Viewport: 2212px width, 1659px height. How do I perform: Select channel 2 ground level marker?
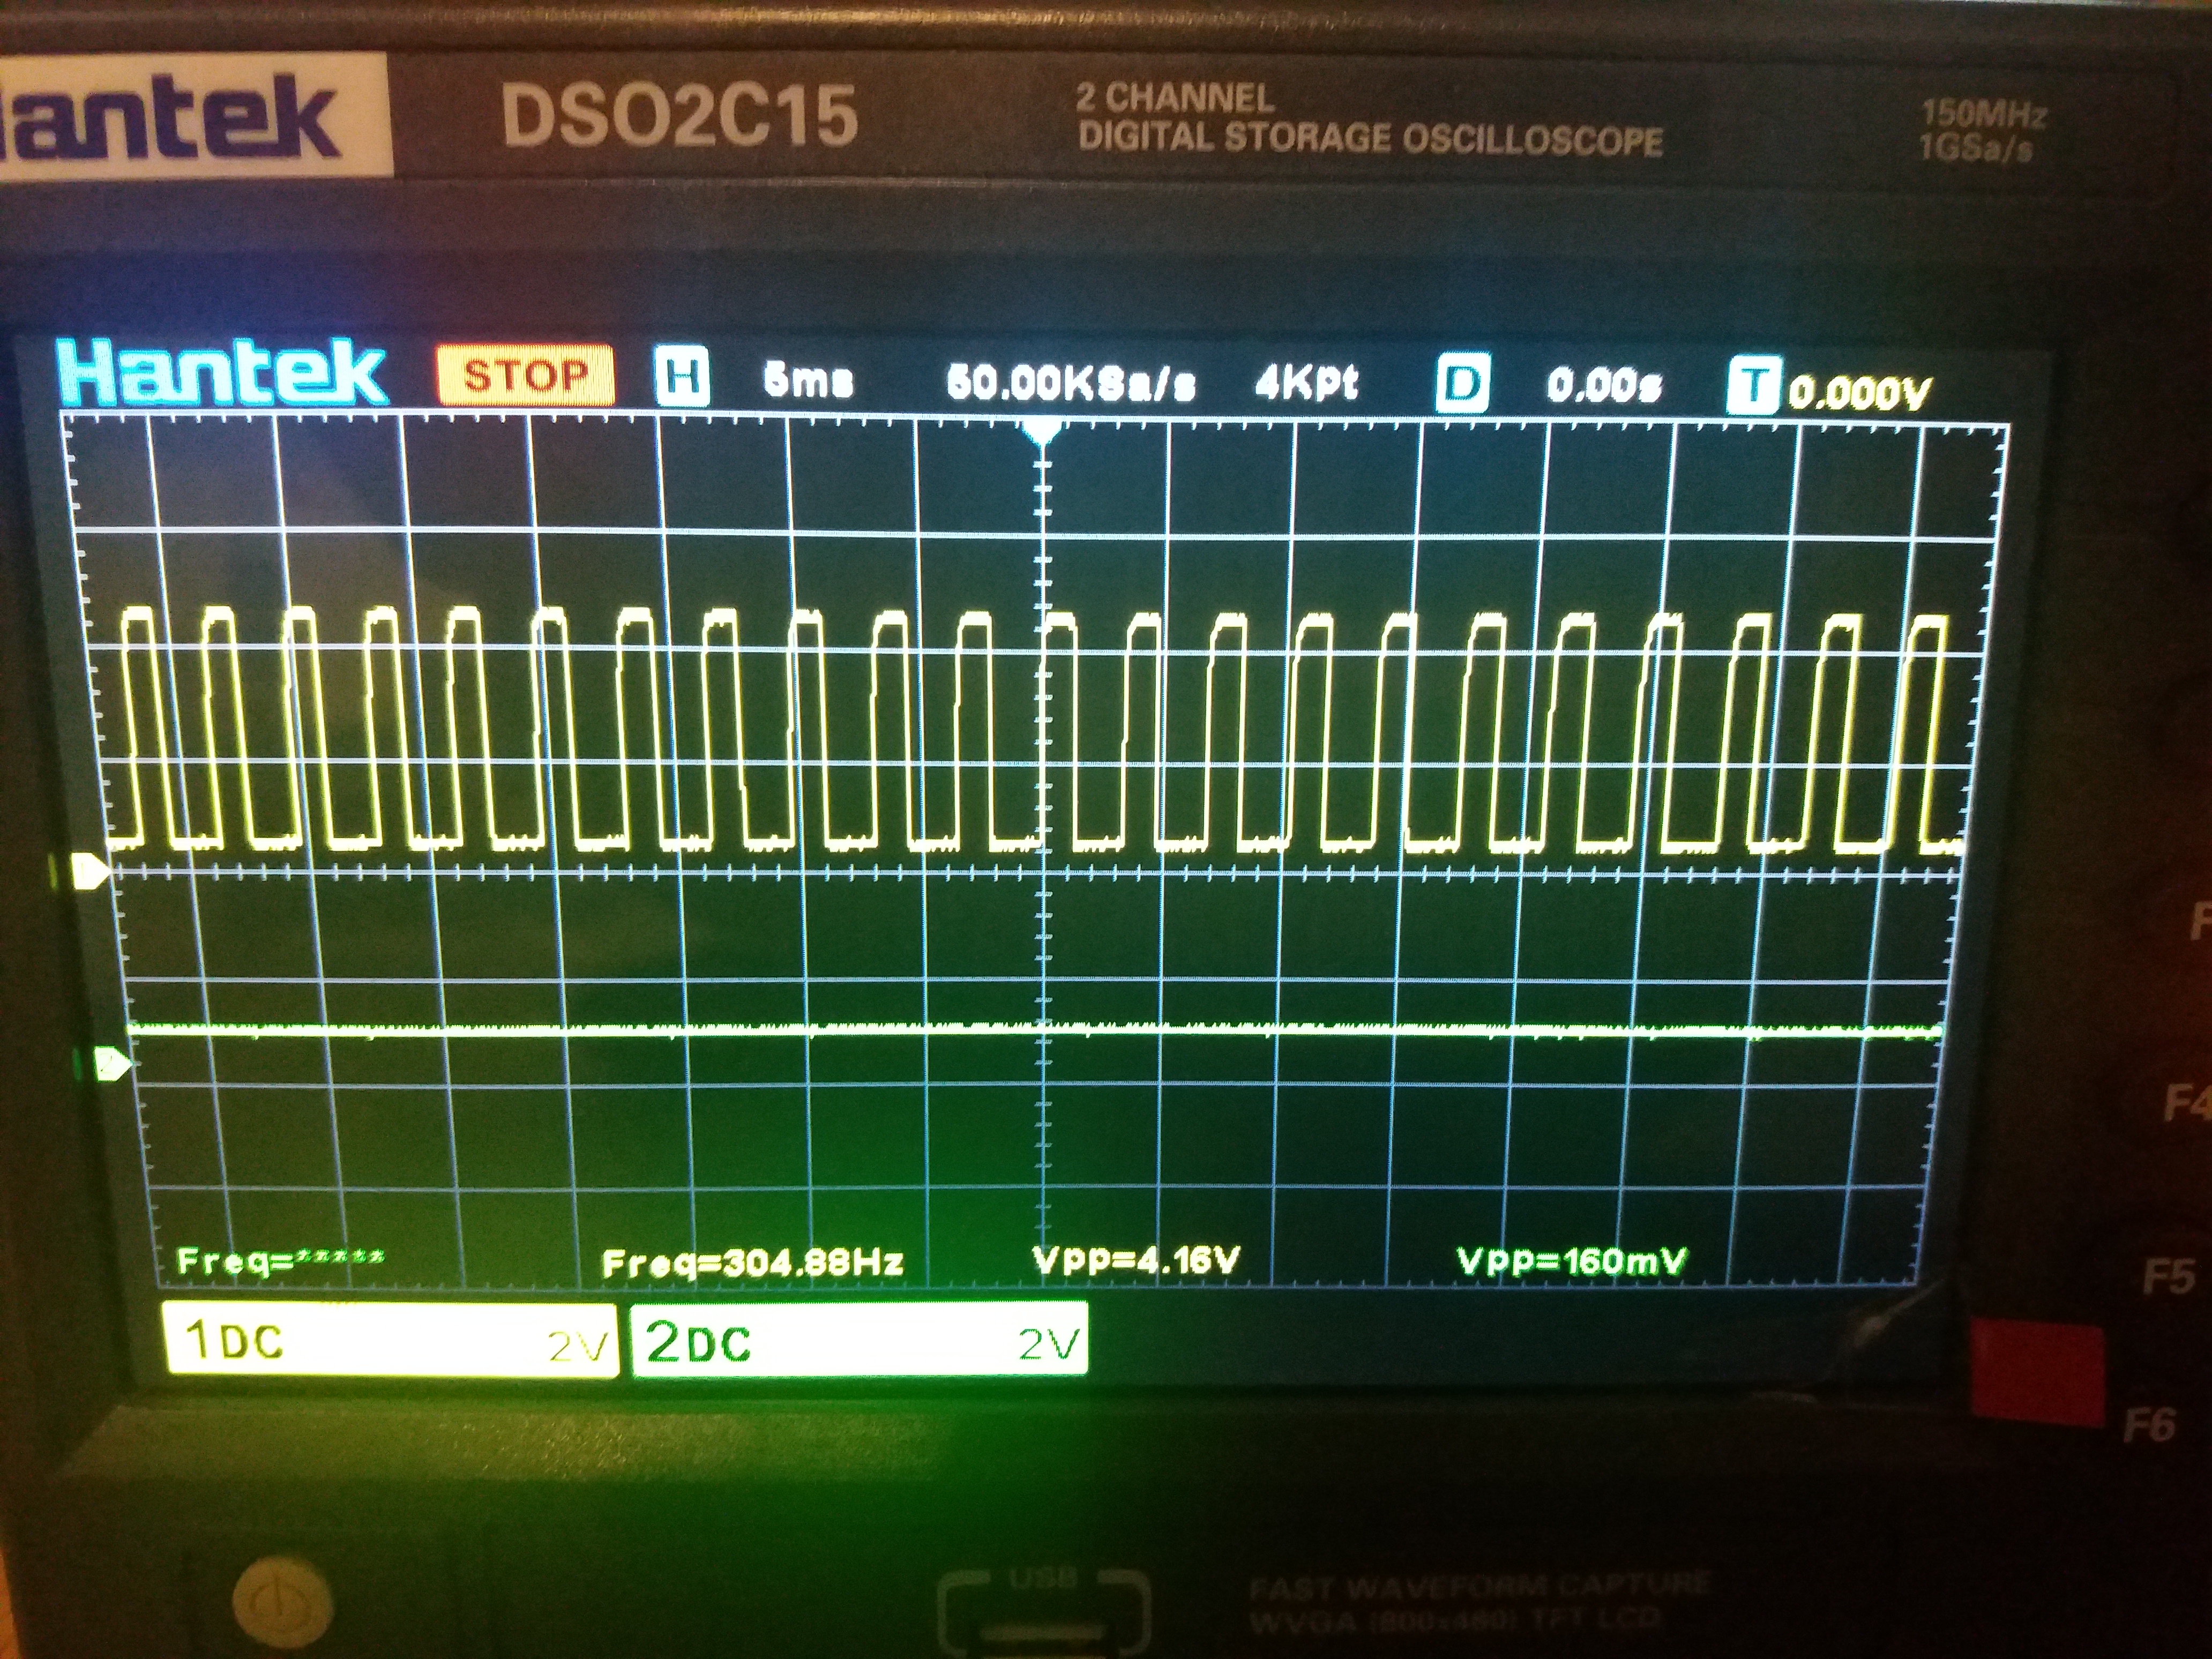[112, 1063]
